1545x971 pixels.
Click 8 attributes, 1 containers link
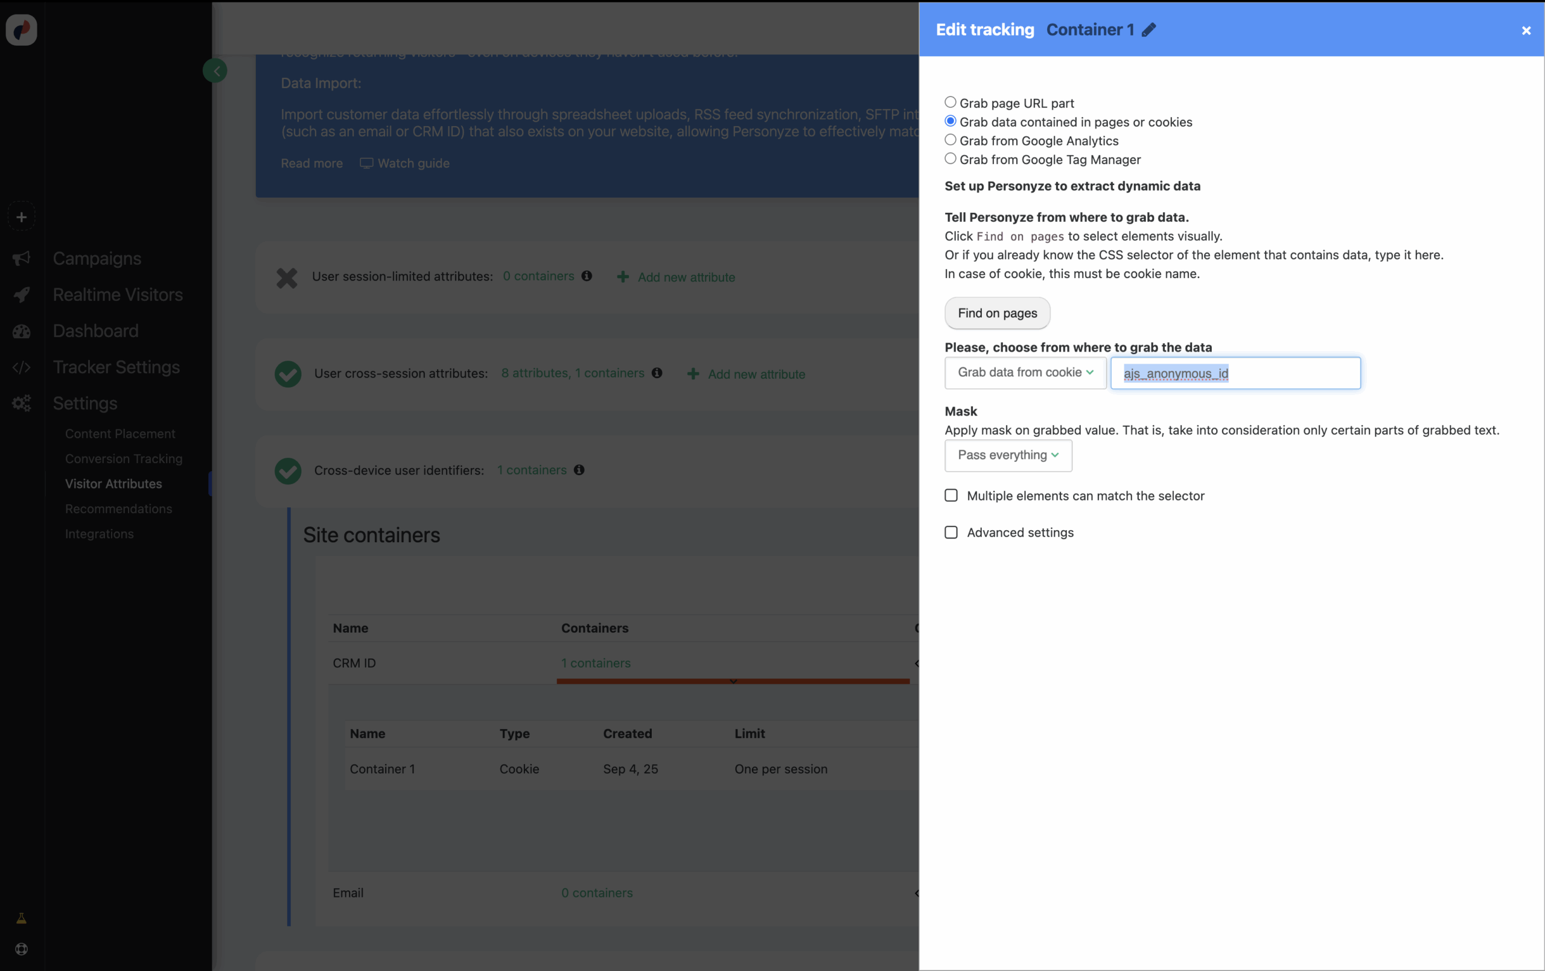tap(572, 373)
